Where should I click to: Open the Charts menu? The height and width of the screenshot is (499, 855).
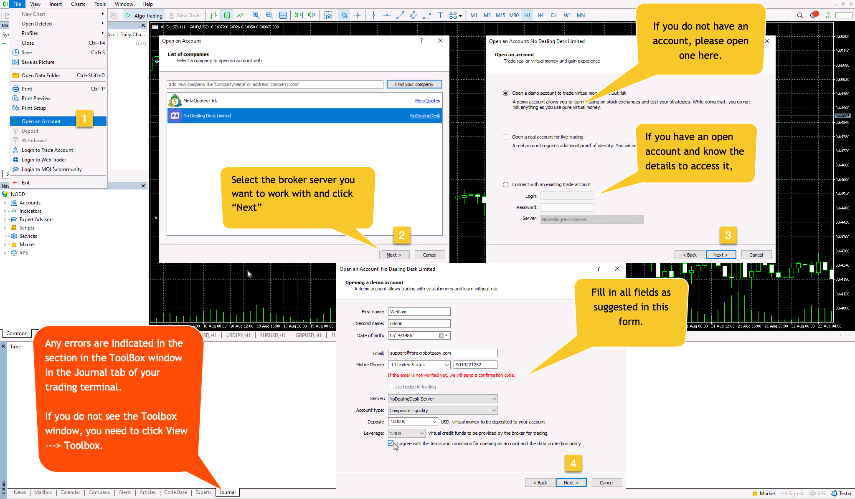78,4
